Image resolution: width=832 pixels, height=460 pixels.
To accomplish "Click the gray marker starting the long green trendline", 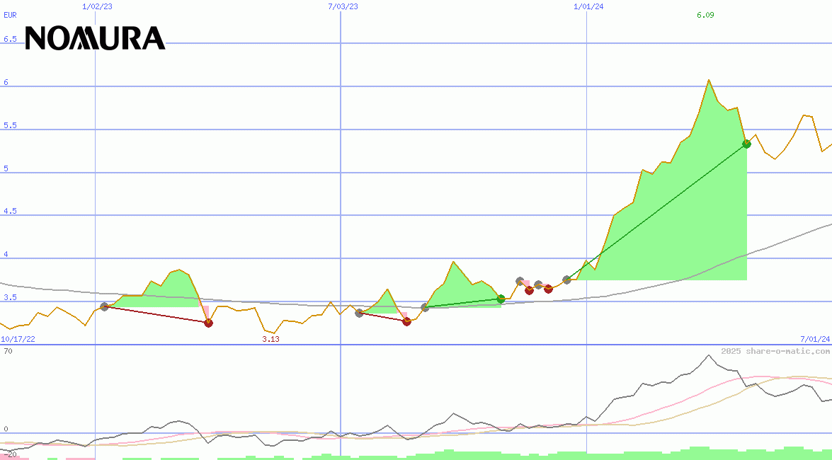I will pyautogui.click(x=566, y=280).
